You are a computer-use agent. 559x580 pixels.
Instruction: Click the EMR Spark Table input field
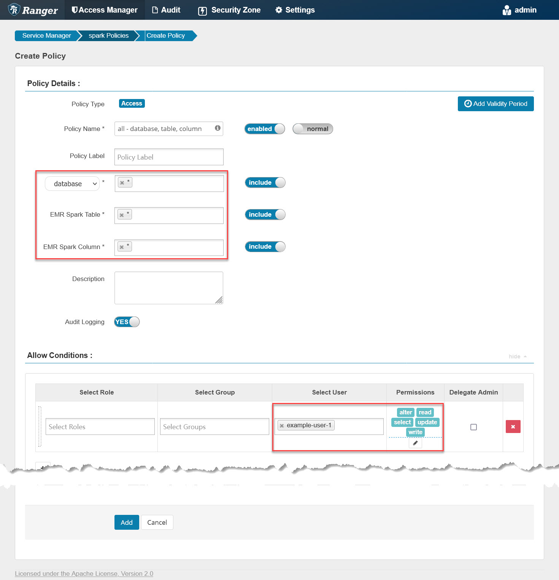(x=169, y=216)
